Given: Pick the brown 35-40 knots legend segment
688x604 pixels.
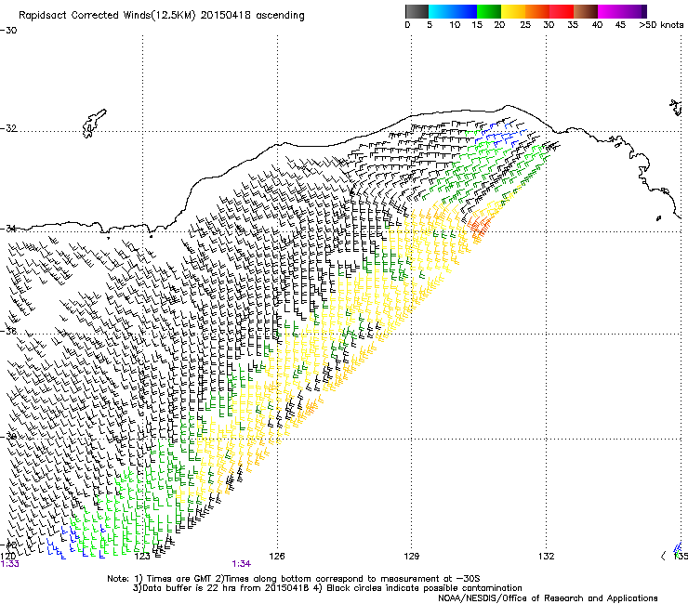Looking at the screenshot, I should pos(586,11).
